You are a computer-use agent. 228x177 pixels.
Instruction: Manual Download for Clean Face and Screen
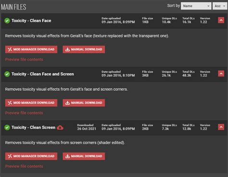point(84,102)
